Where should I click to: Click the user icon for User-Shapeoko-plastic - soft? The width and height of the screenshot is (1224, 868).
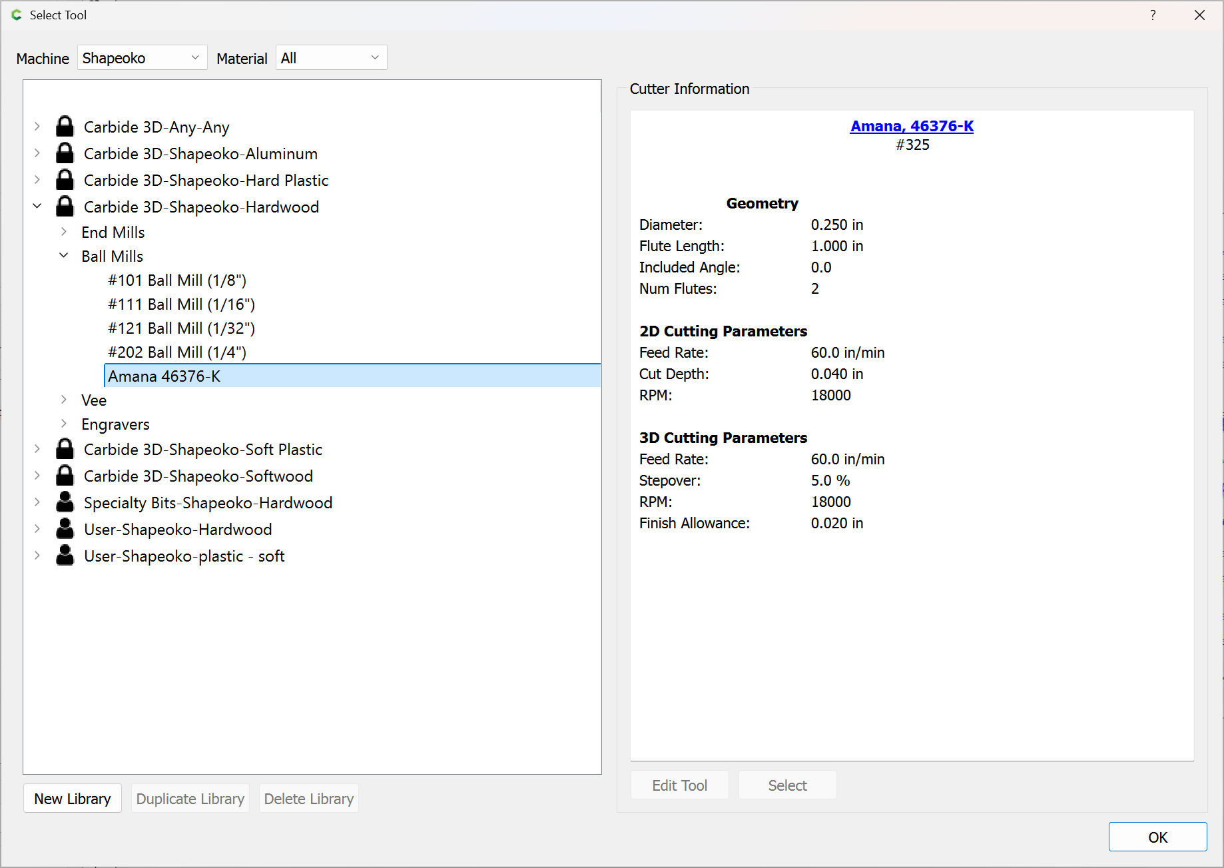65,556
